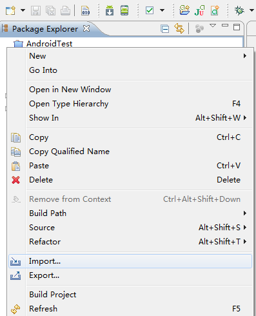Viewport: 256px width, 316px height.
Task: Open the Debug dropdown arrow
Action: (251, 10)
